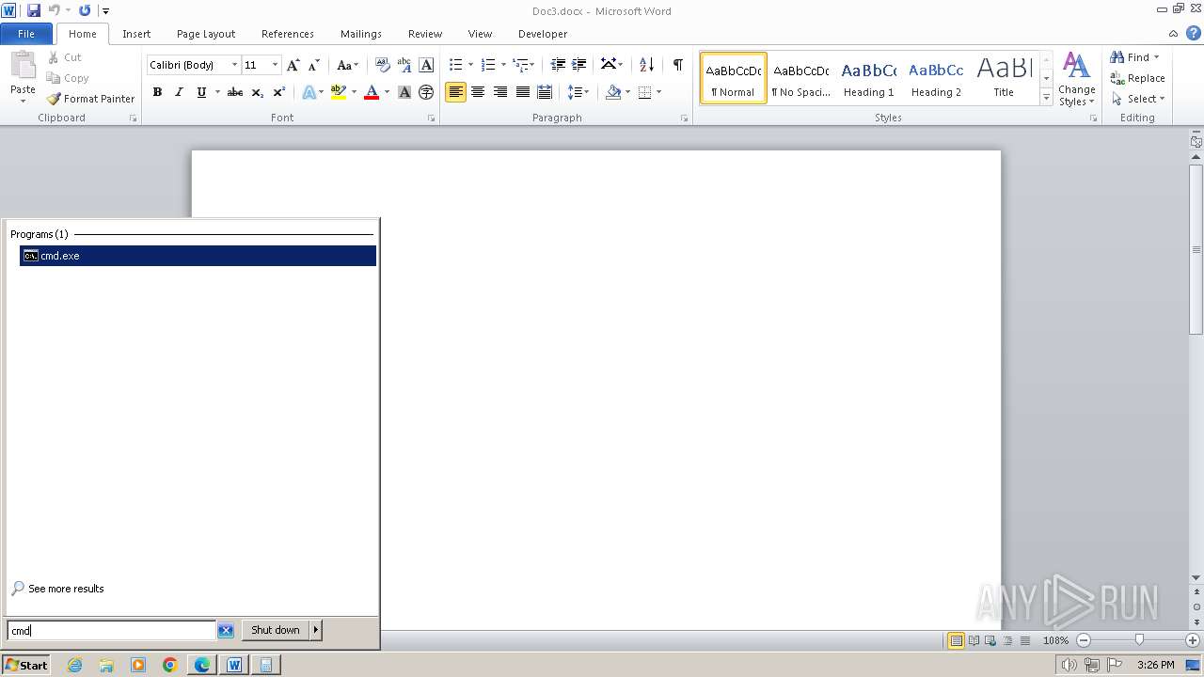This screenshot has width=1204, height=677.
Task: Apply the text highlight color
Action: (x=339, y=92)
